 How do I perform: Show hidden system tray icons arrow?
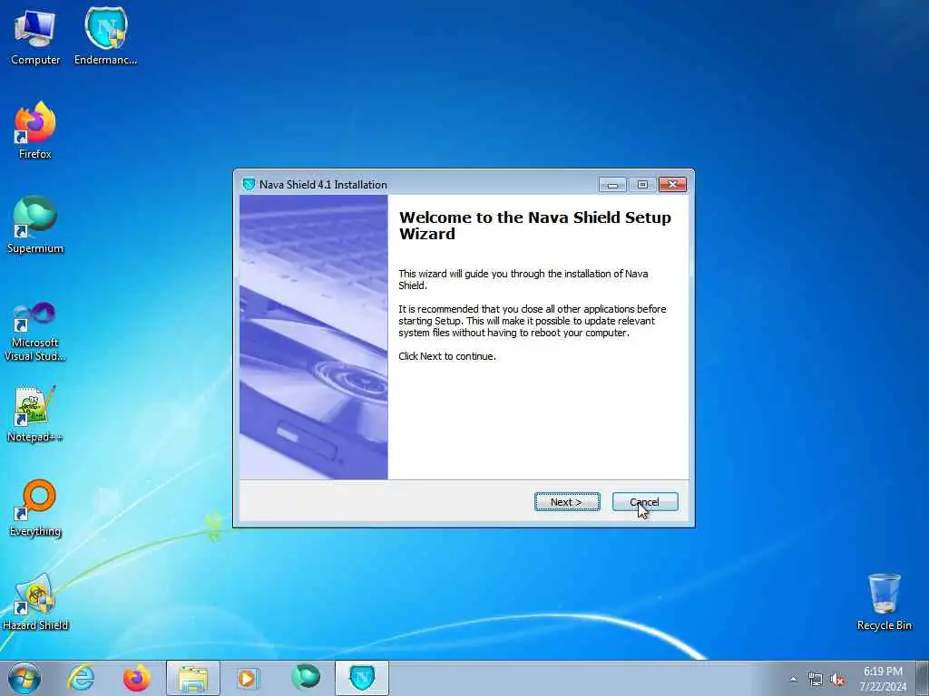pos(793,680)
